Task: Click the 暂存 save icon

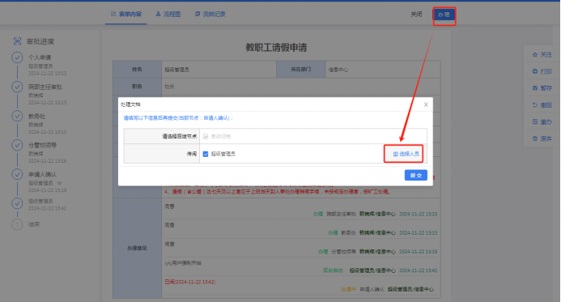Action: 535,88
